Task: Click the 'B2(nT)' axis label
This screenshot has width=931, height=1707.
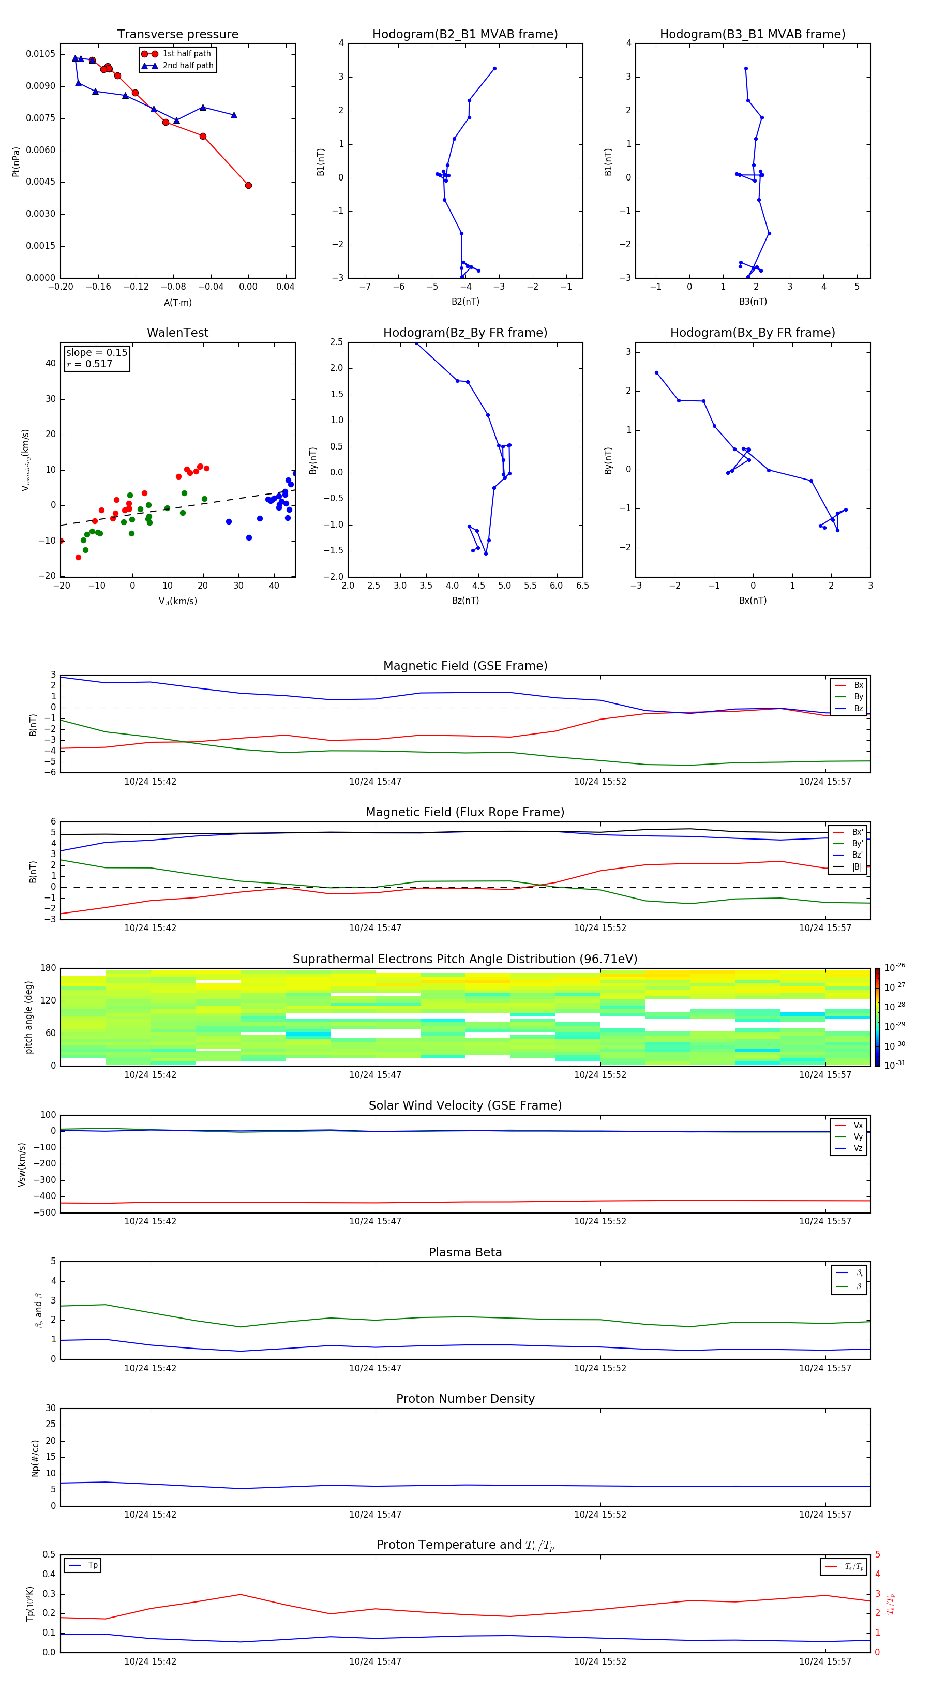Action: [x=465, y=302]
